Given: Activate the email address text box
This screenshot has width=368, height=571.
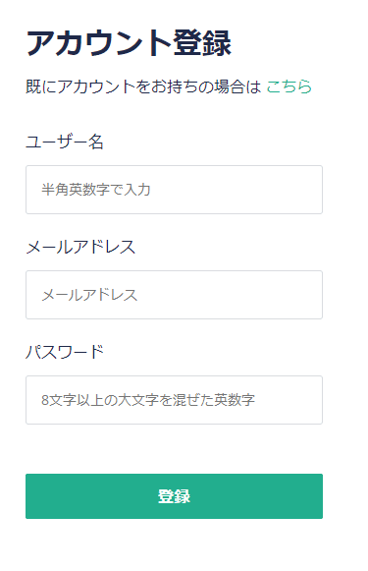Looking at the screenshot, I should (x=174, y=295).
